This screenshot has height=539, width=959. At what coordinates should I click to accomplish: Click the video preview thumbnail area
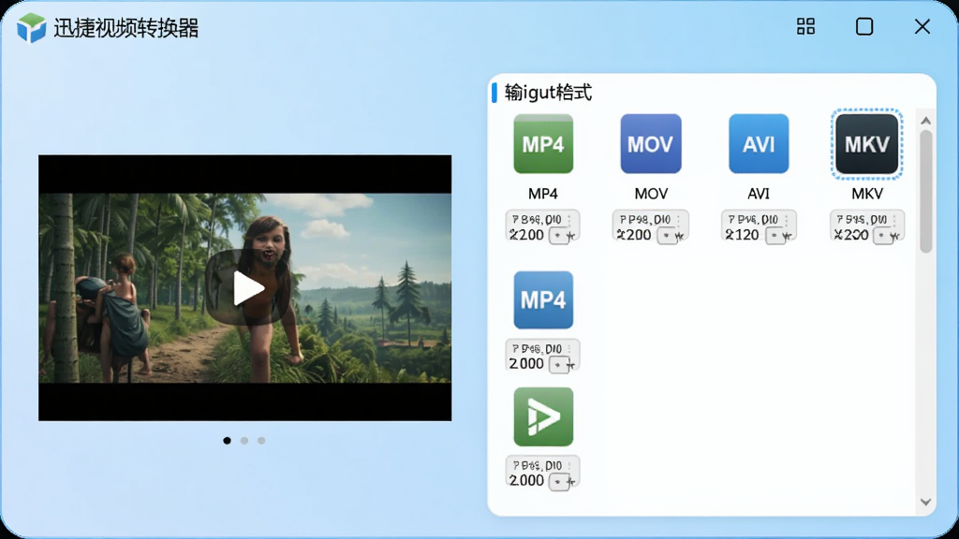pyautogui.click(x=245, y=288)
